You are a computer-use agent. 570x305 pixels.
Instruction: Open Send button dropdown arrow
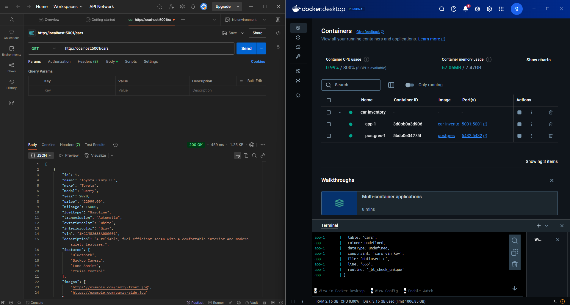[x=261, y=48]
